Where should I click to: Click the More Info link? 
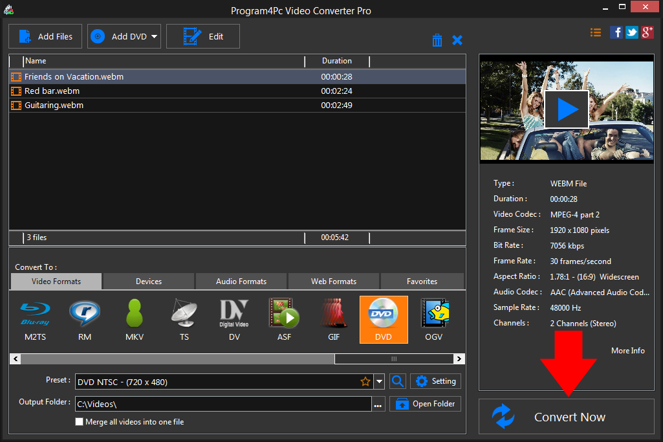click(x=627, y=350)
